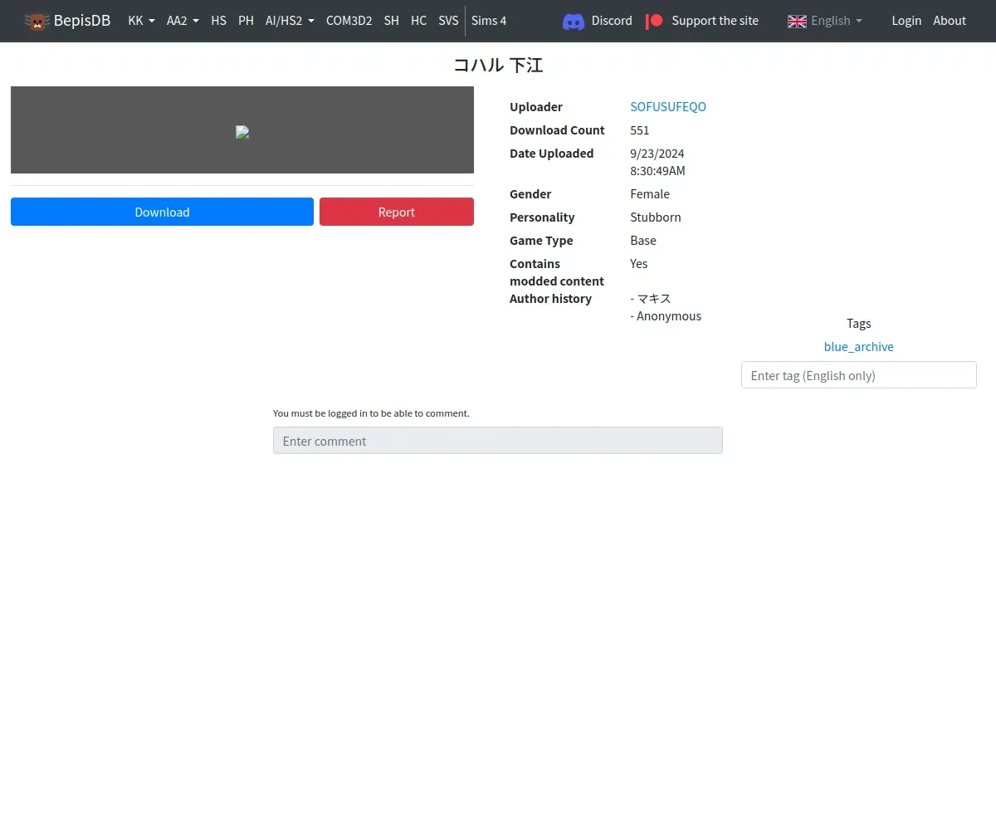Select the SVS nav item
This screenshot has height=830, width=996.
[448, 21]
